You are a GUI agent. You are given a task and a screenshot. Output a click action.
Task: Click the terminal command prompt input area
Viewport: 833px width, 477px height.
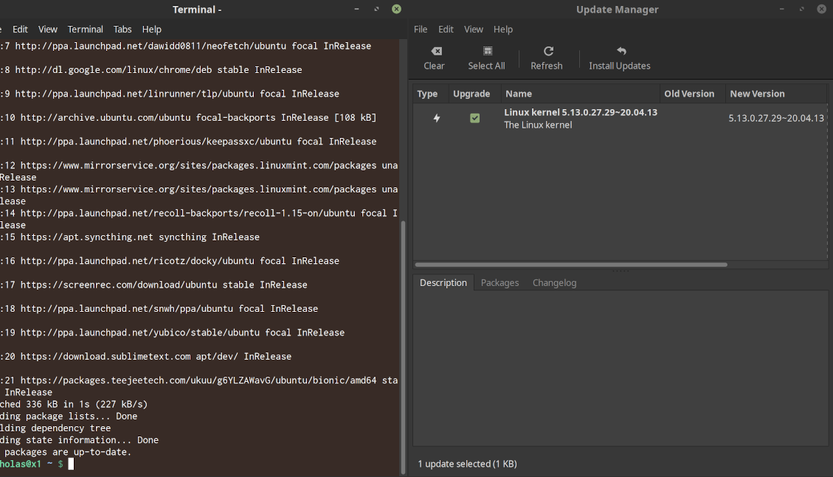pos(70,464)
